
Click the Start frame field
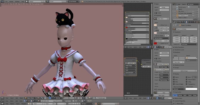[38, 104]
